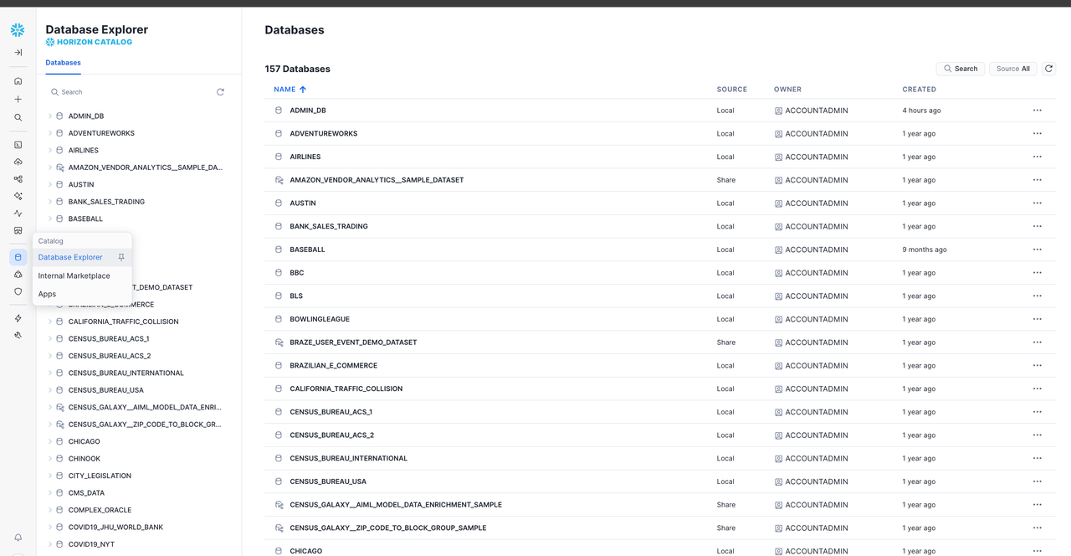Expand CHICAGO tree node
The image size is (1071, 556).
pyautogui.click(x=50, y=441)
